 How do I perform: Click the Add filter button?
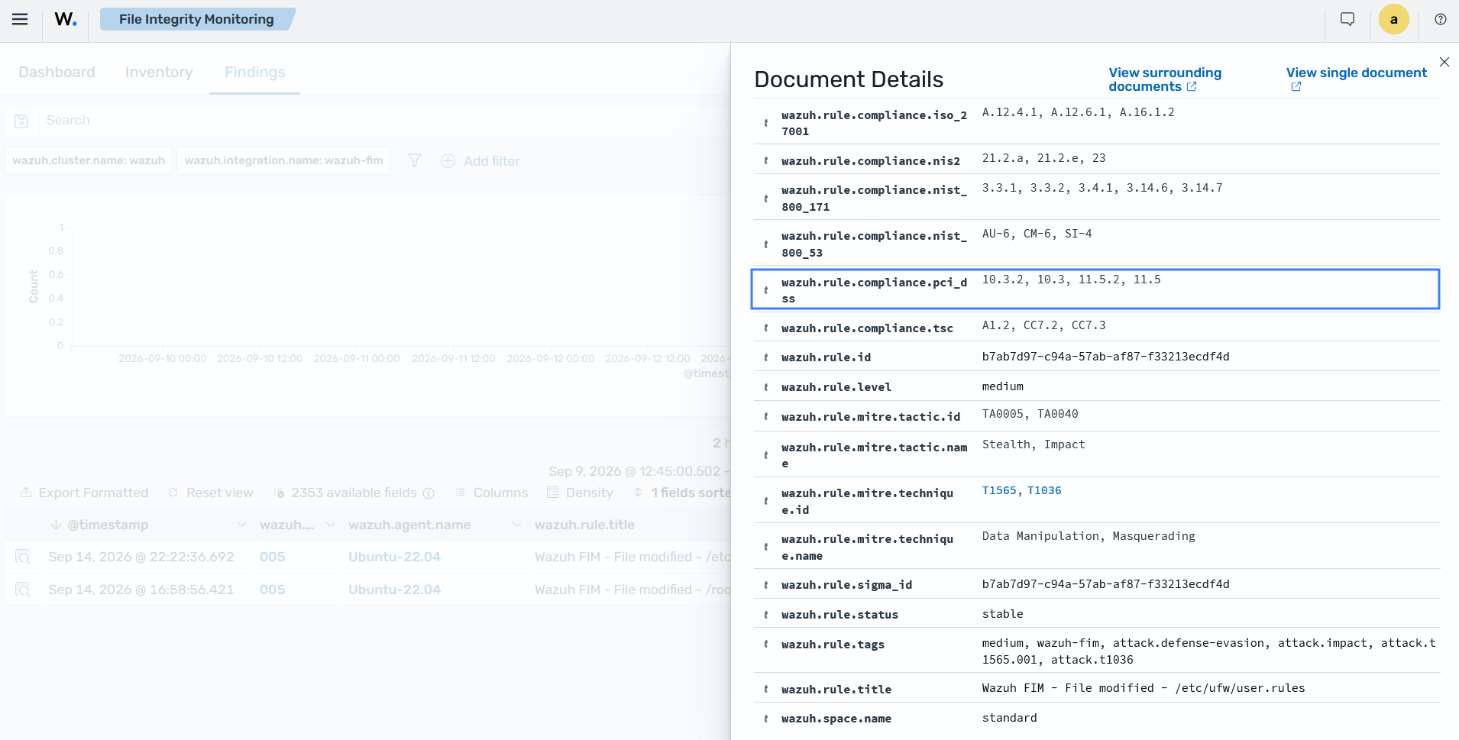480,161
